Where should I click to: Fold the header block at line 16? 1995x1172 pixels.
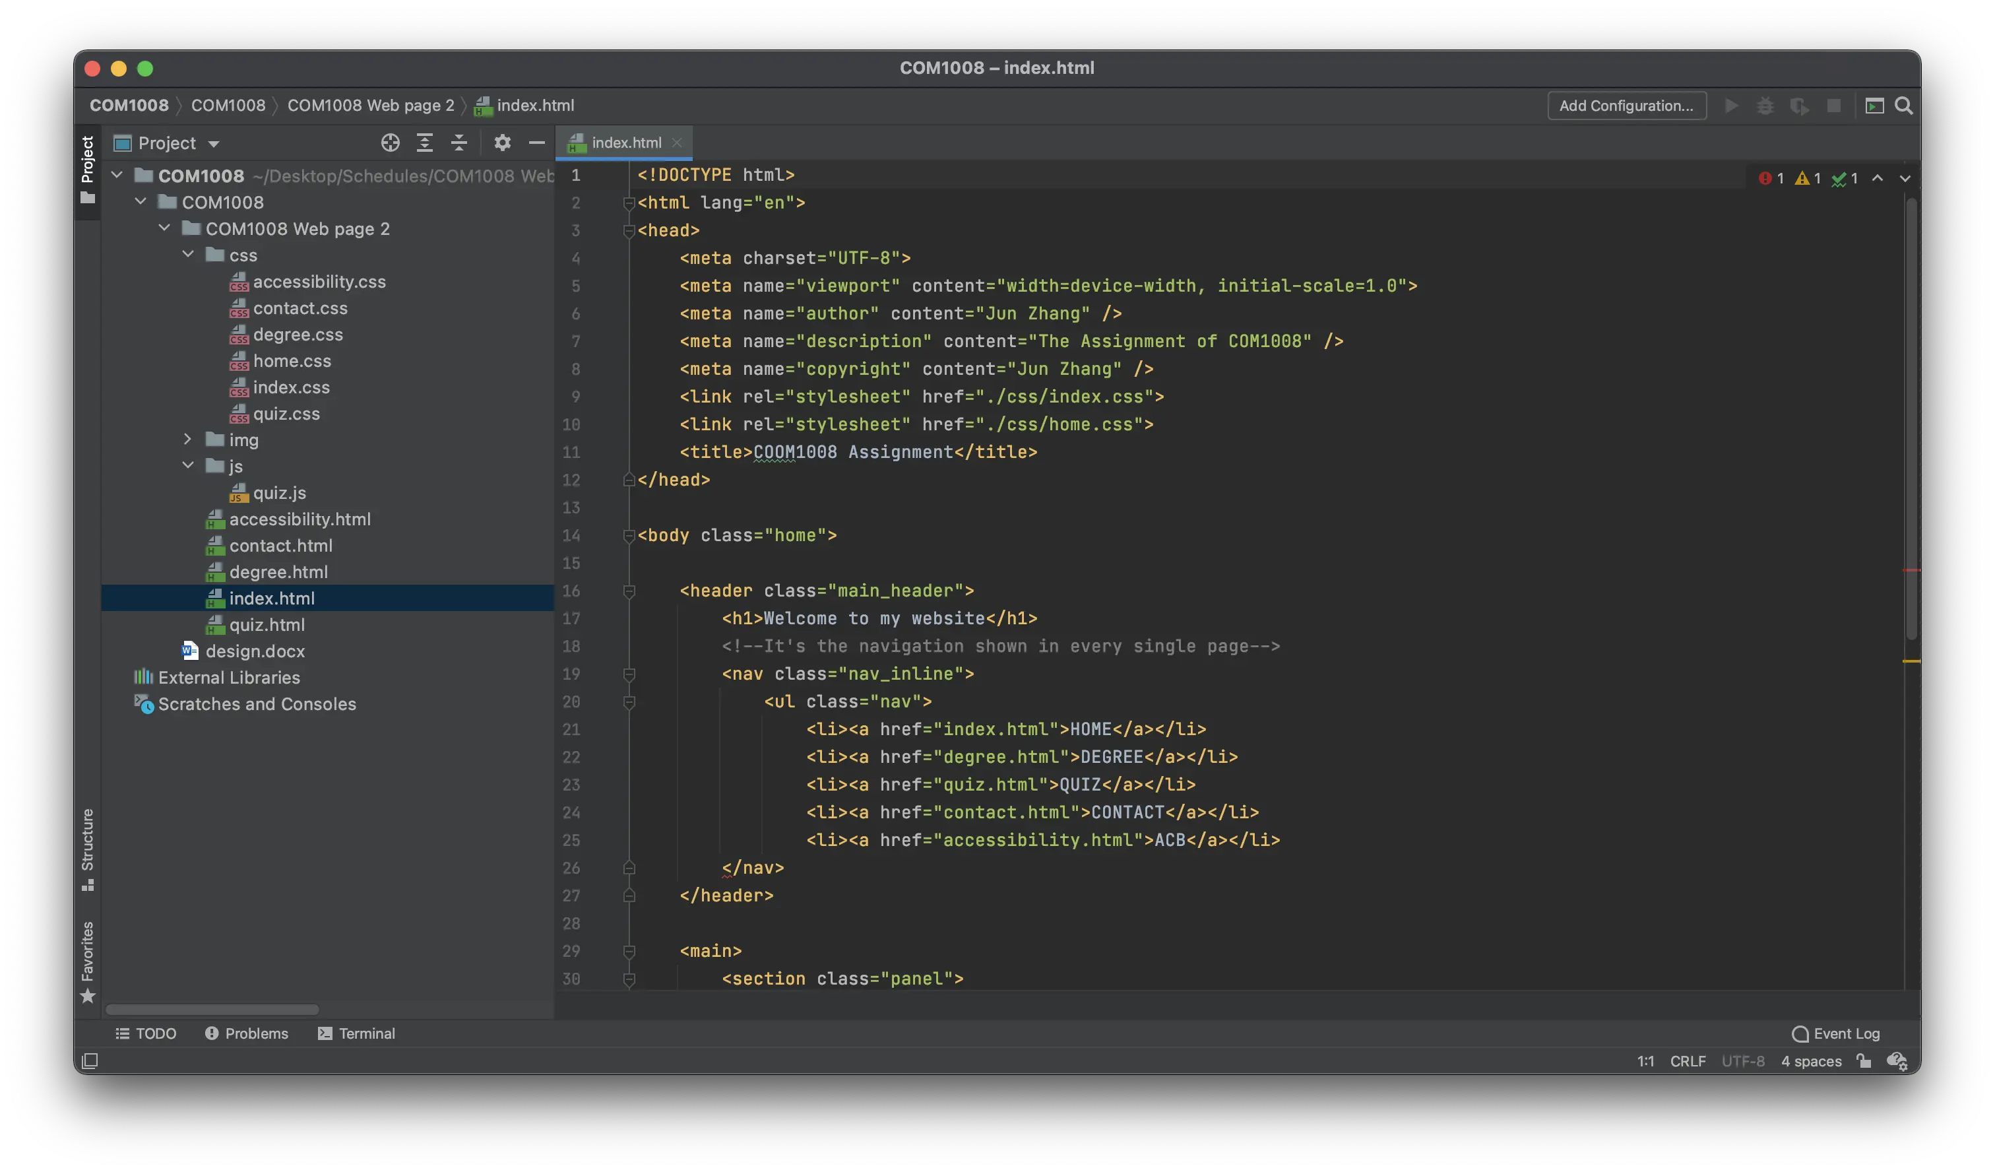click(629, 591)
